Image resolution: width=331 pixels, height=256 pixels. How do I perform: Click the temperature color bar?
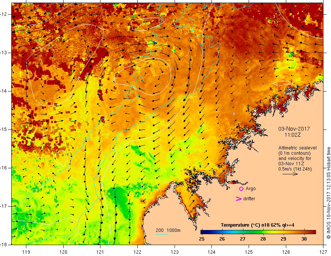[258, 232]
